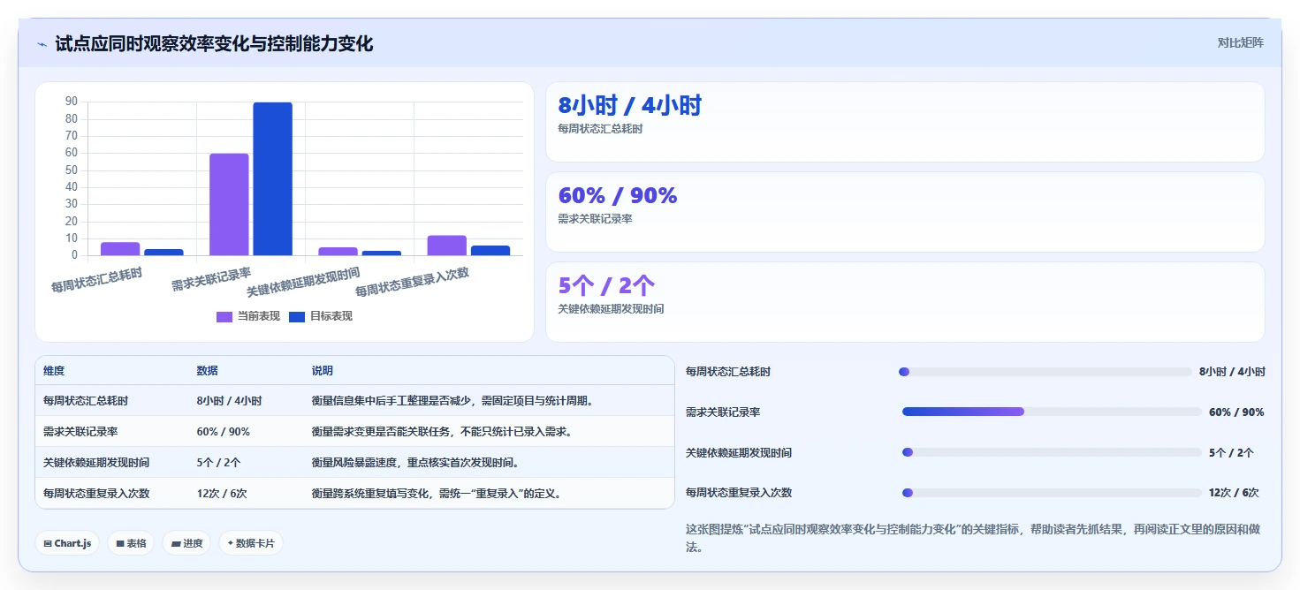The width and height of the screenshot is (1300, 590).
Task: Click progress value 12次 / 6次
Action: tap(1234, 493)
